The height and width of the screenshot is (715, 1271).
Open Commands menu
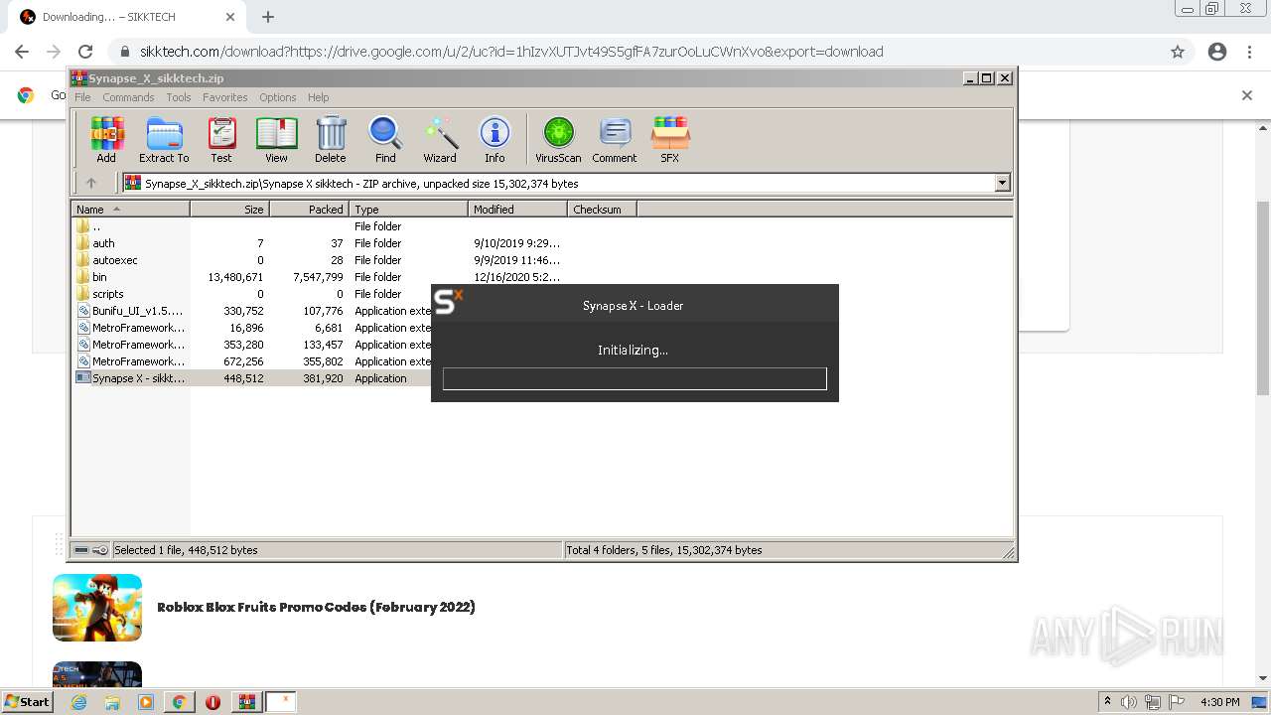point(128,97)
